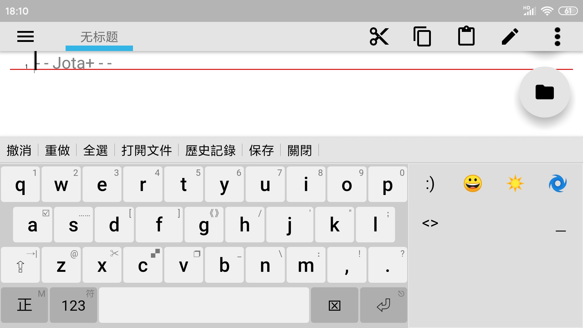
Task: Tap the b key
Action: pos(224,265)
